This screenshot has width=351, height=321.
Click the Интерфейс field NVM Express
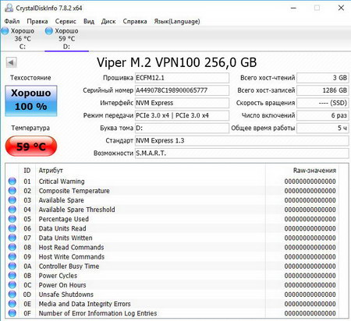[182, 103]
